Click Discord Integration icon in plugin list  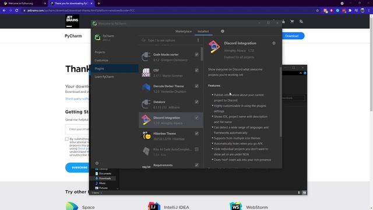click(x=146, y=120)
